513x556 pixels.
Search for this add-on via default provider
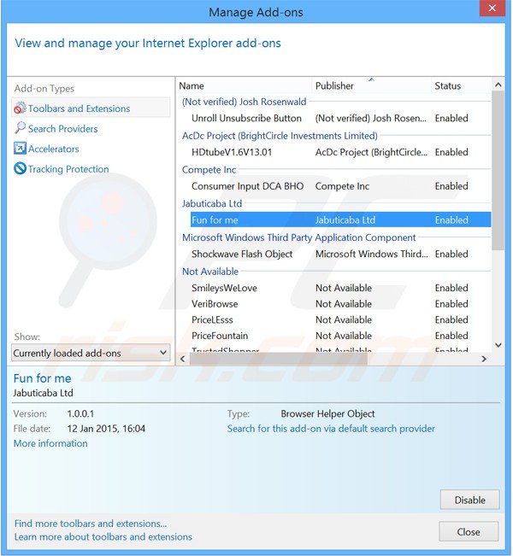[331, 429]
